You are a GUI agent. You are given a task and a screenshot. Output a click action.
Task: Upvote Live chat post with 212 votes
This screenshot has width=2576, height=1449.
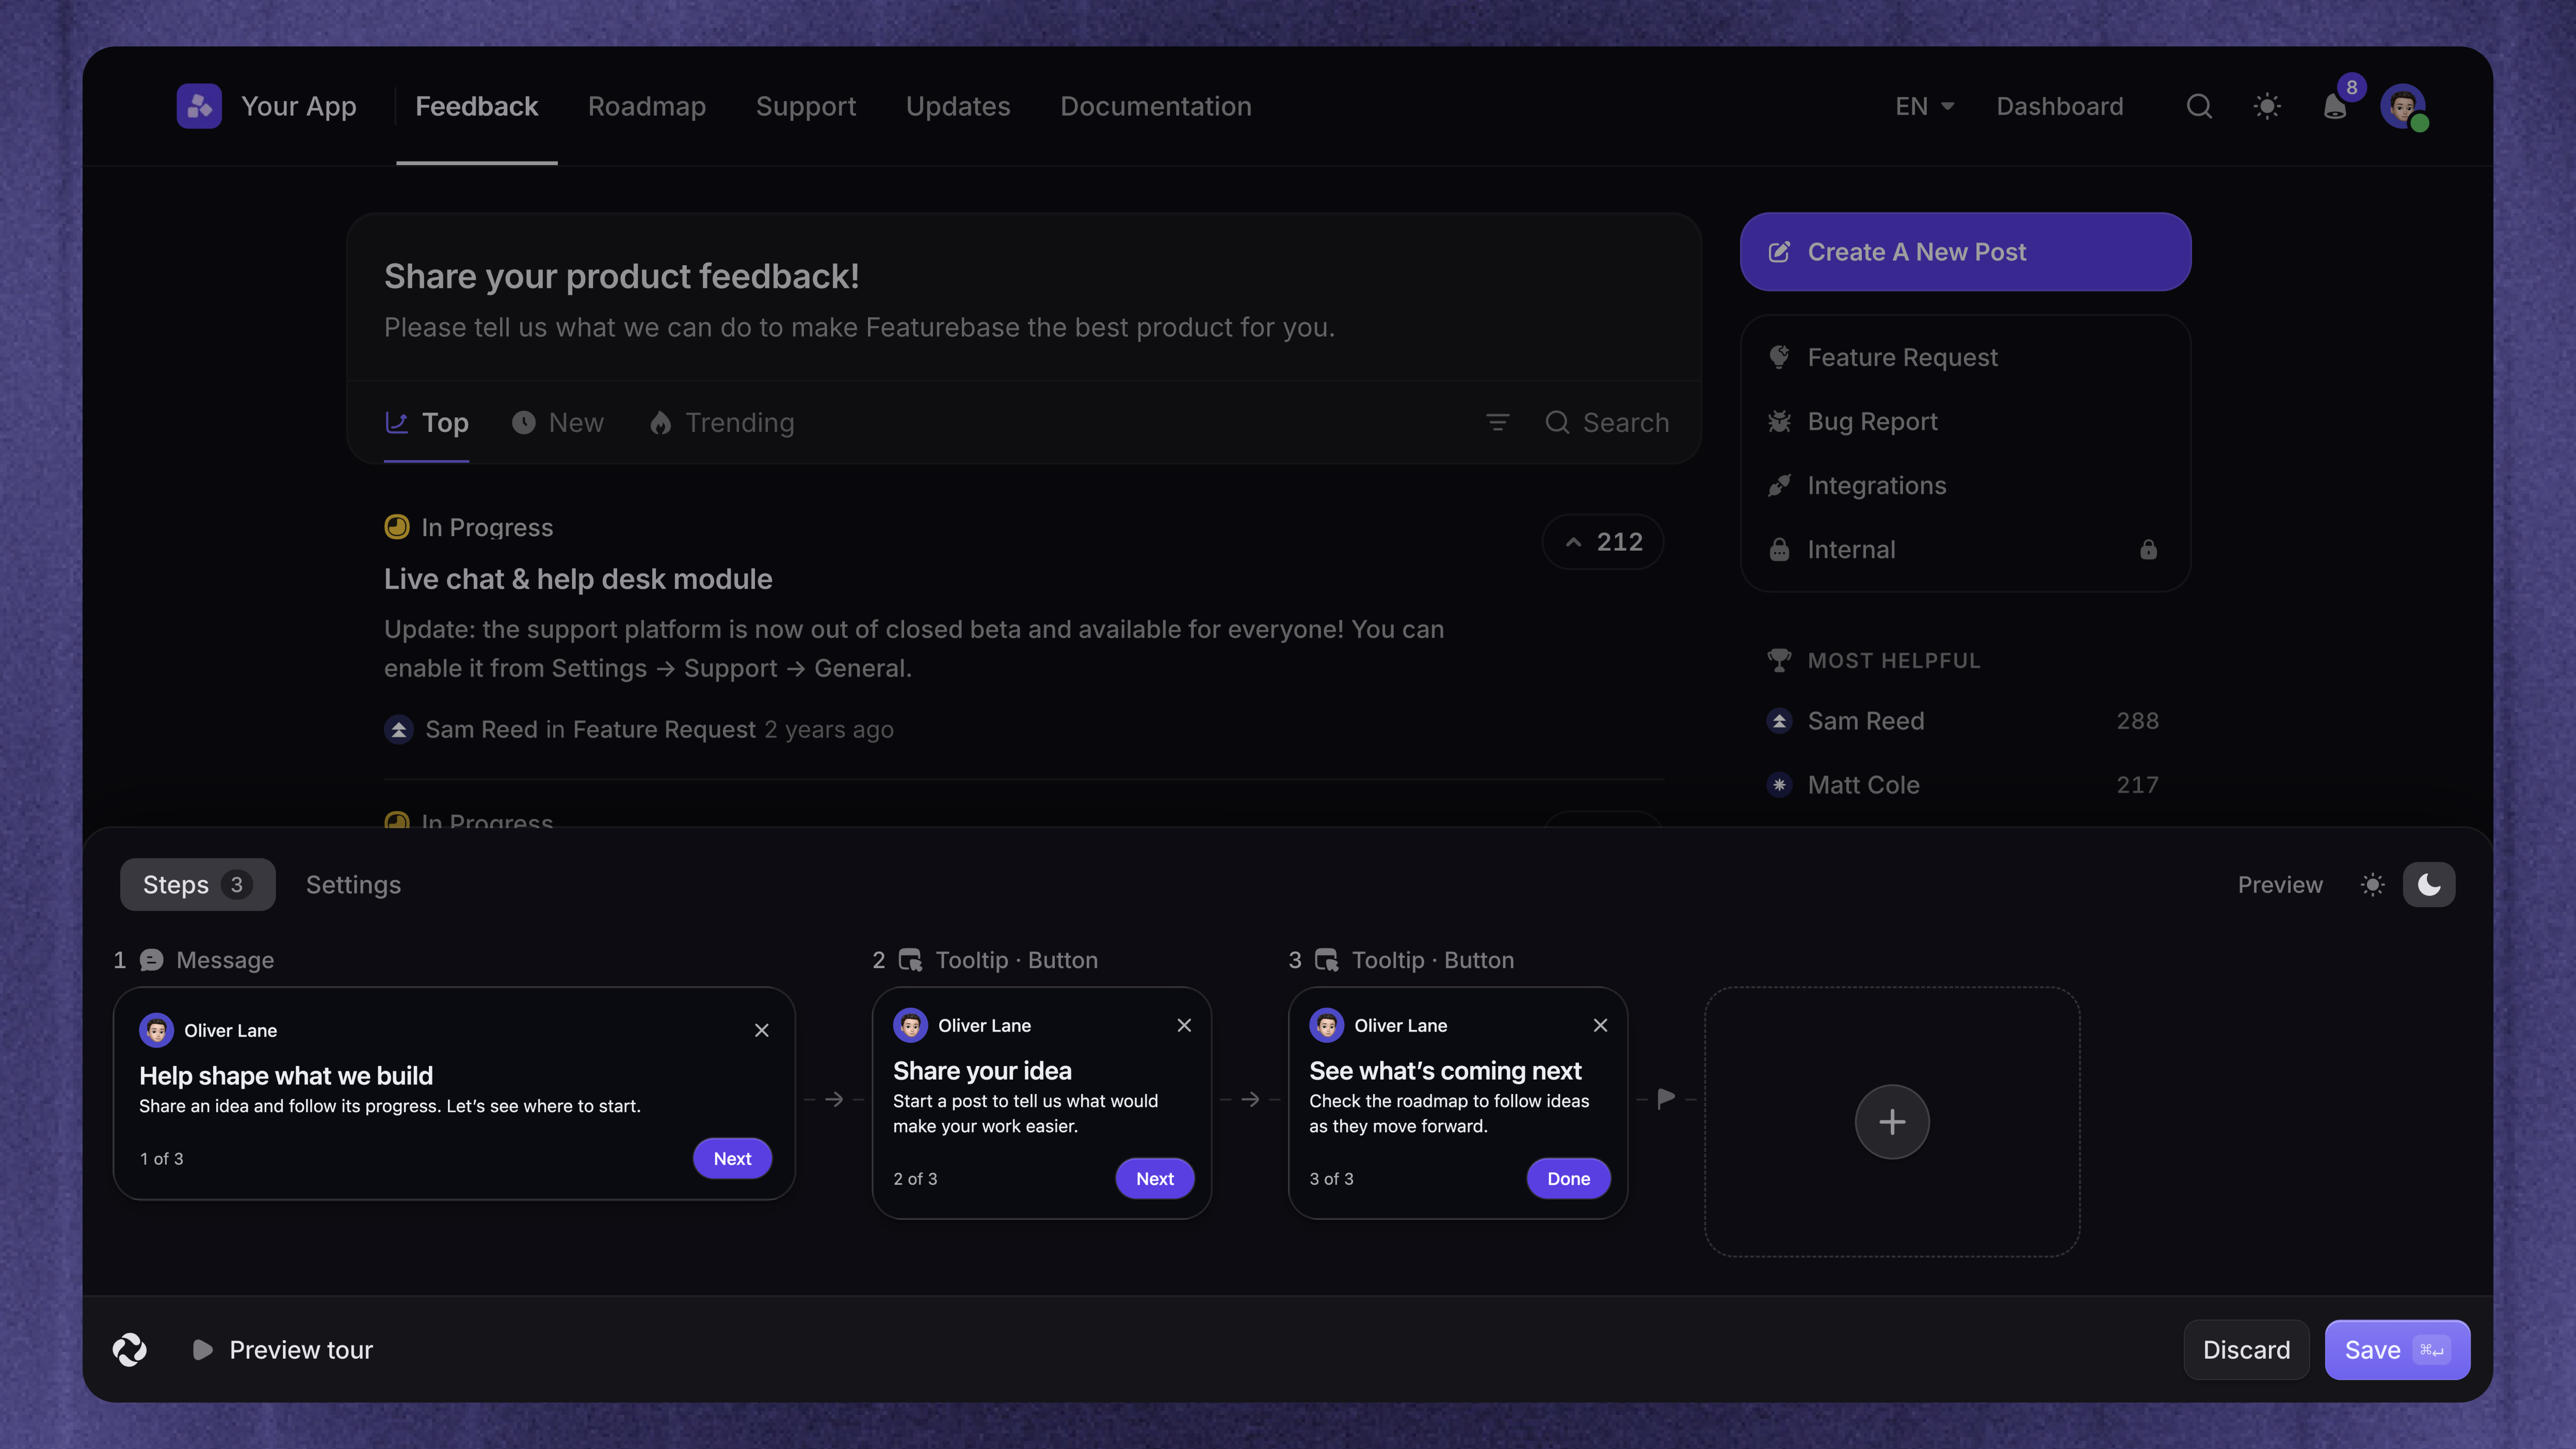tap(1603, 542)
